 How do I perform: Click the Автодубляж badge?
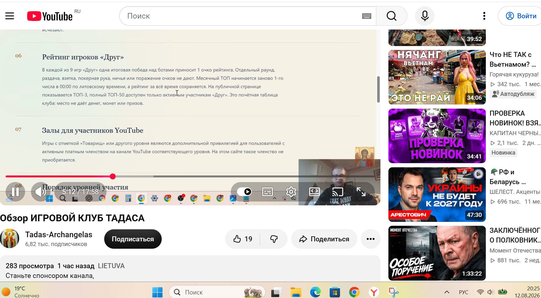coord(513,94)
